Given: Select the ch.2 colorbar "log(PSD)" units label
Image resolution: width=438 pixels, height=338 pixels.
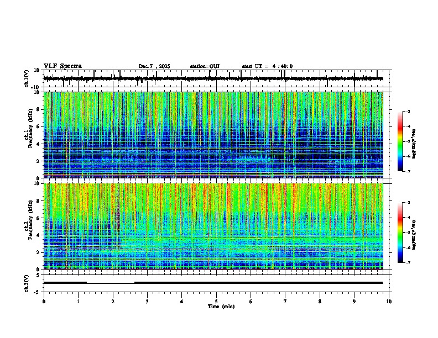Looking at the screenshot, I should [x=414, y=234].
